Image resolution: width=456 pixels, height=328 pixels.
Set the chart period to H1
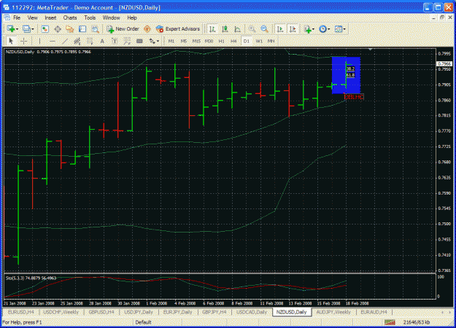221,42
